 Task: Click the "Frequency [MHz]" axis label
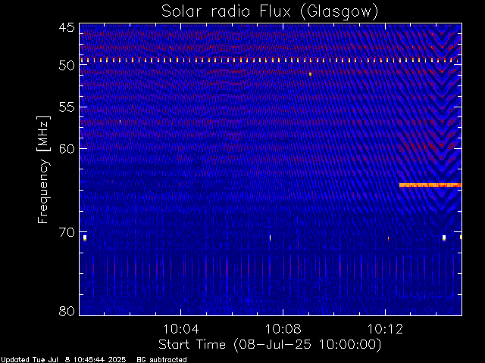tap(43, 169)
